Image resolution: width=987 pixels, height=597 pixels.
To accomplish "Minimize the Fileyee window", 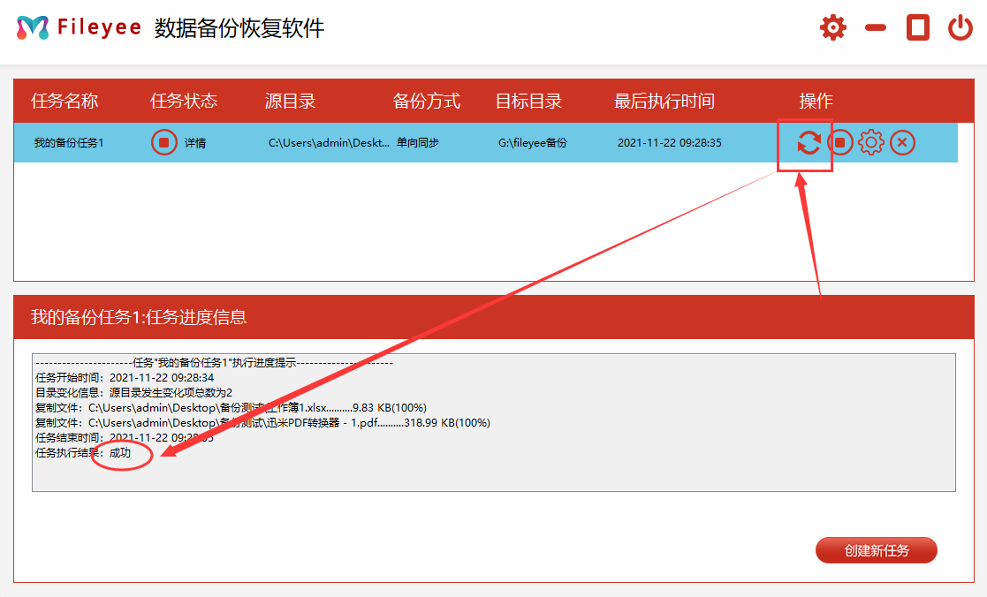I will click(x=876, y=27).
